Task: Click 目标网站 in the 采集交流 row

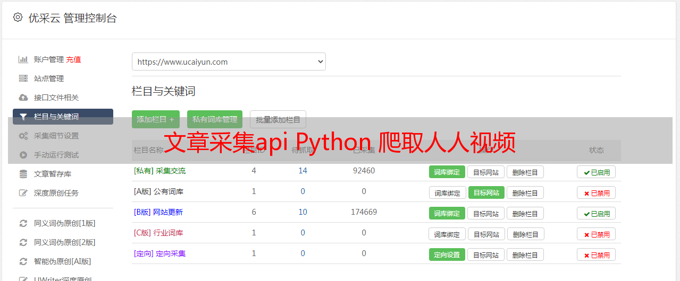Action: 486,172
